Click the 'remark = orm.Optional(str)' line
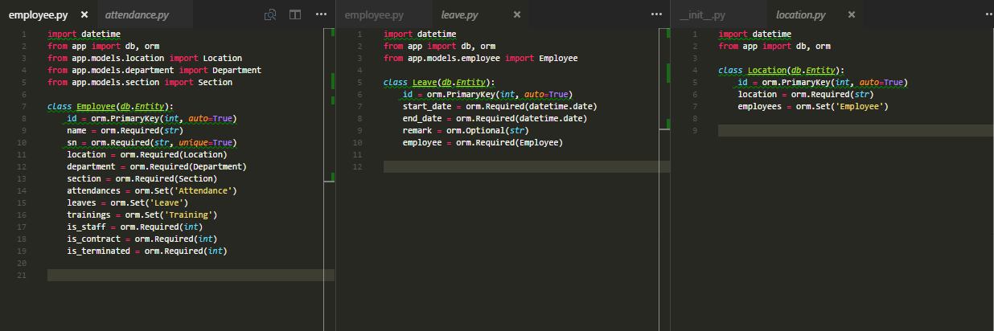The image size is (994, 331). click(466, 130)
